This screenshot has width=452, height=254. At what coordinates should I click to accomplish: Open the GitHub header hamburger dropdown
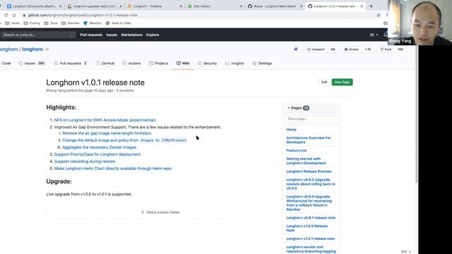374,35
